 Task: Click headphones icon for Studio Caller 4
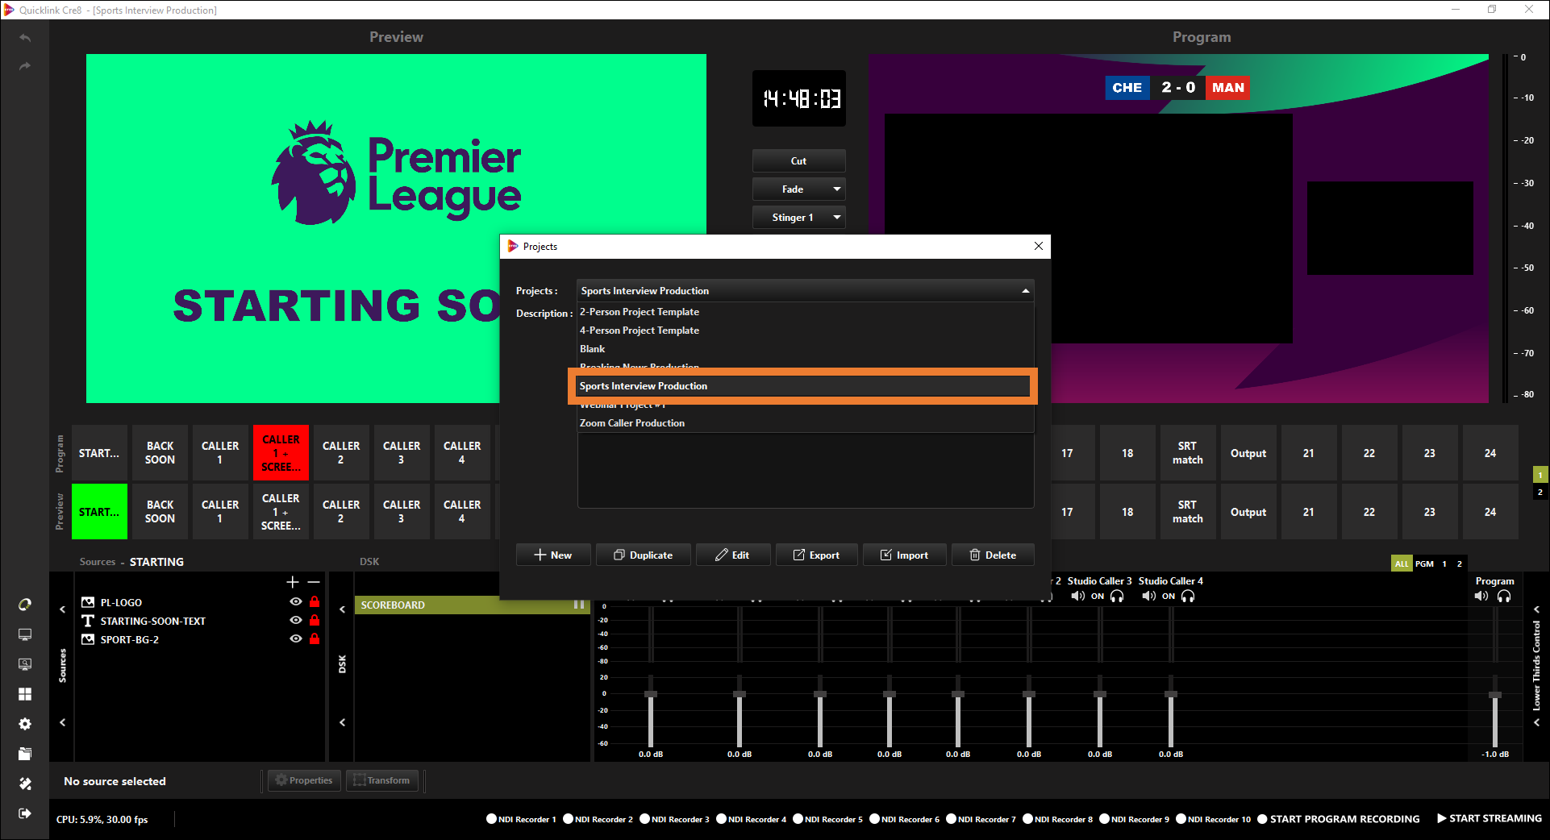coord(1188,597)
